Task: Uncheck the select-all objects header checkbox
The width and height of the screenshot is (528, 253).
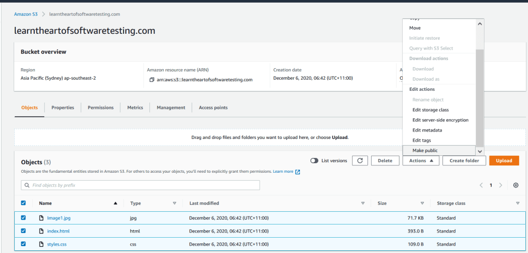Action: (23, 203)
